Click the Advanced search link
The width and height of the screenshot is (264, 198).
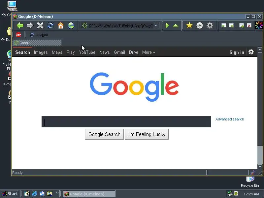230,119
